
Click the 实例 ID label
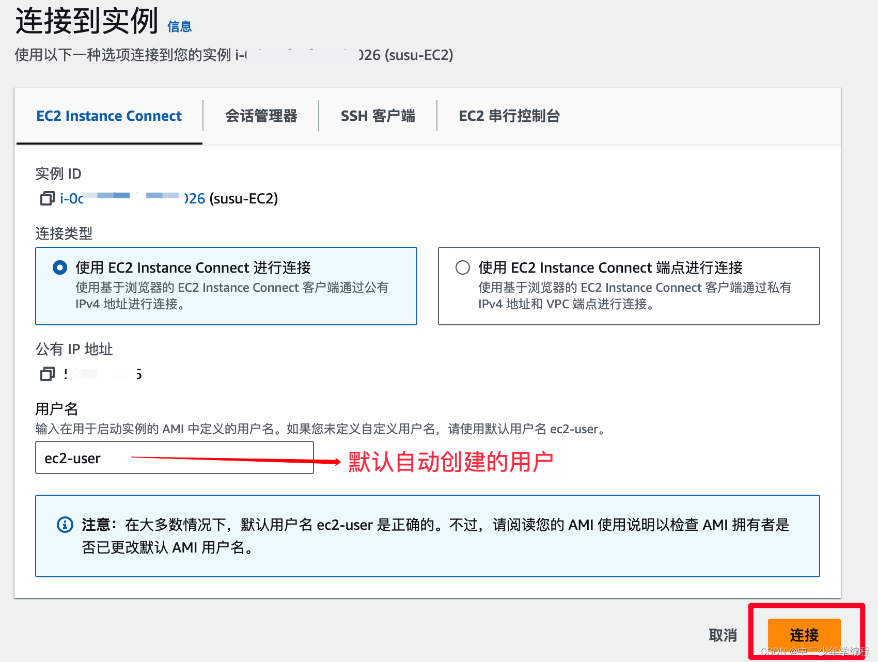tap(58, 174)
